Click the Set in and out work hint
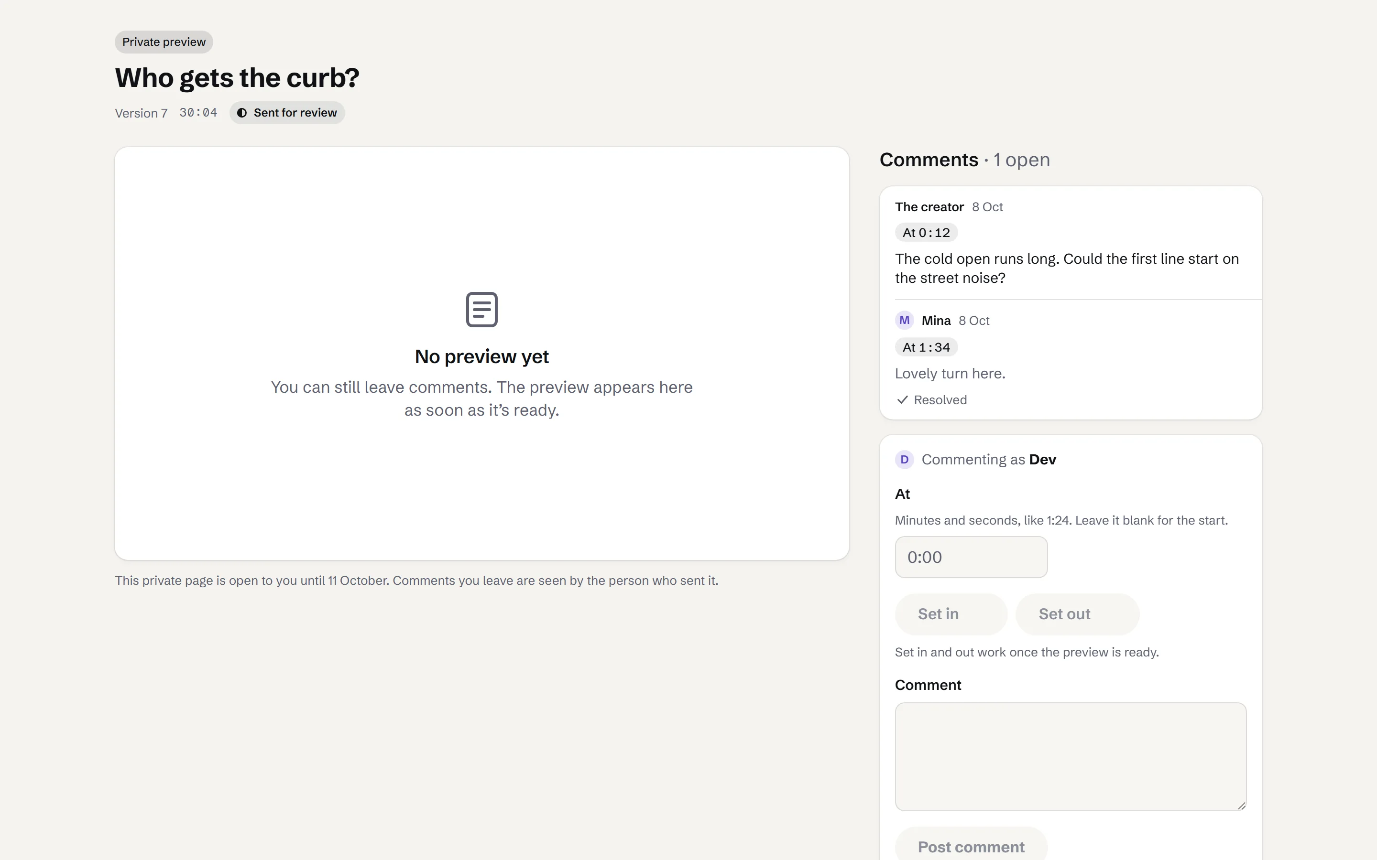This screenshot has width=1377, height=860. (x=1027, y=652)
